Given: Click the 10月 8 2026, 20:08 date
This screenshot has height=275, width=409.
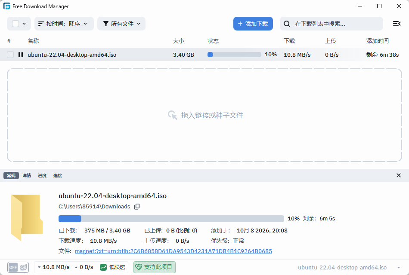Looking at the screenshot, I should (x=262, y=230).
